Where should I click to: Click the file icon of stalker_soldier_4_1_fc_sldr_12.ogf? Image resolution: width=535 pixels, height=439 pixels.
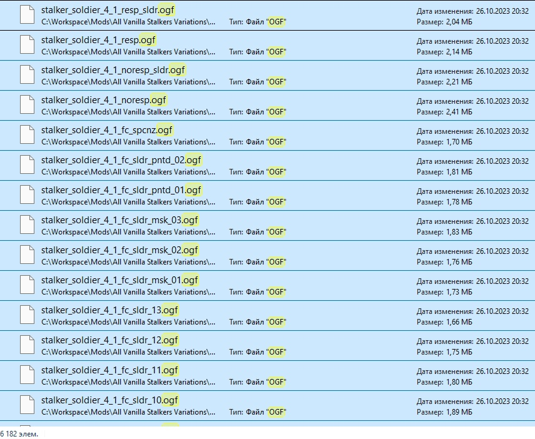point(27,345)
